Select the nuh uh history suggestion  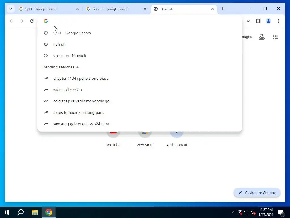(140, 44)
